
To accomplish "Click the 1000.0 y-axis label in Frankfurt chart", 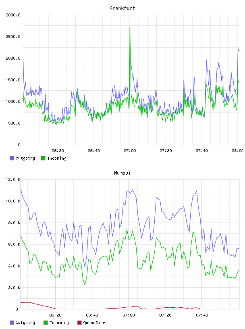I will (x=13, y=102).
